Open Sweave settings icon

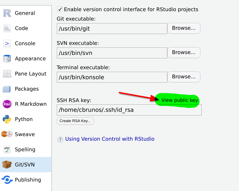(7, 134)
